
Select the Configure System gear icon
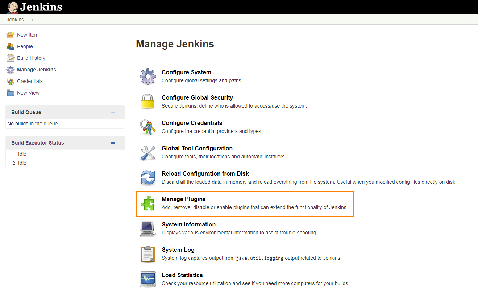[x=147, y=76]
